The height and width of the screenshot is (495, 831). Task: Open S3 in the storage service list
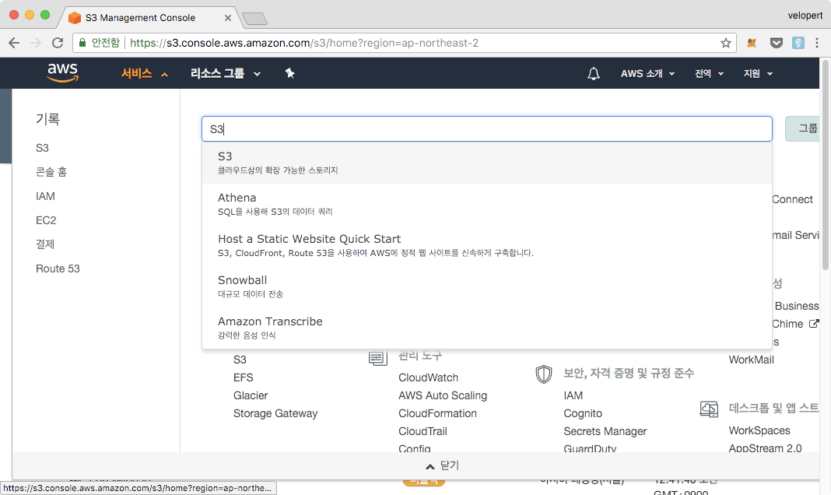[x=240, y=360]
